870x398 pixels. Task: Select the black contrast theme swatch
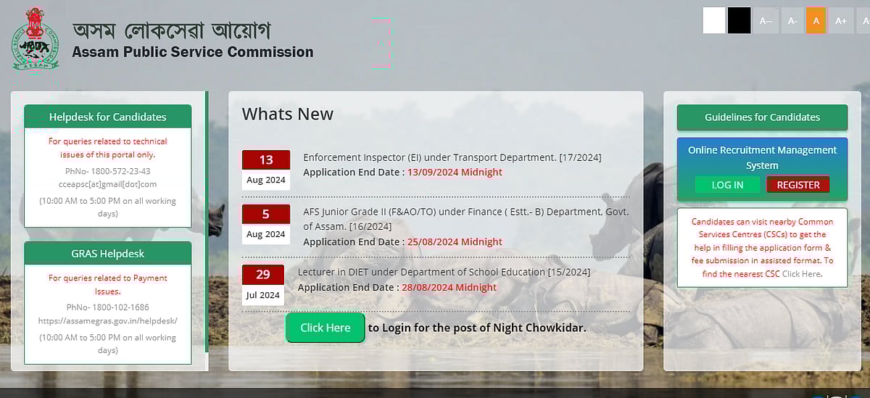point(739,21)
